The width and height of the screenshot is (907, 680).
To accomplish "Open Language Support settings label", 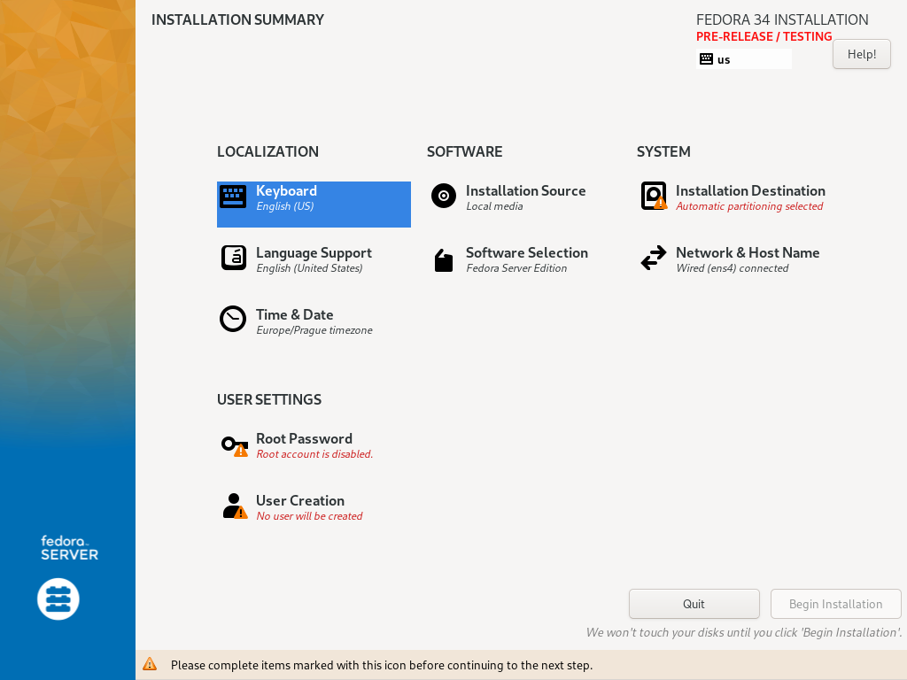I will coord(314,252).
